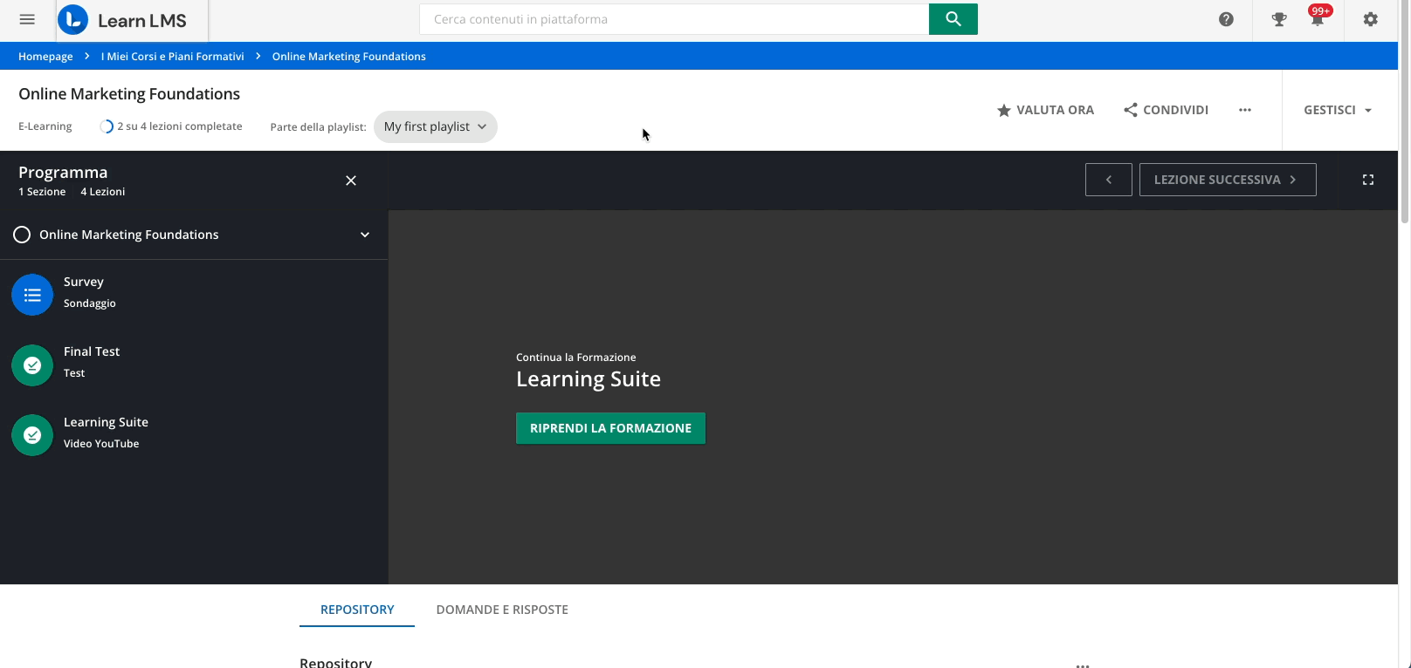Click the Online Marketing Foundations section circle

pos(22,235)
